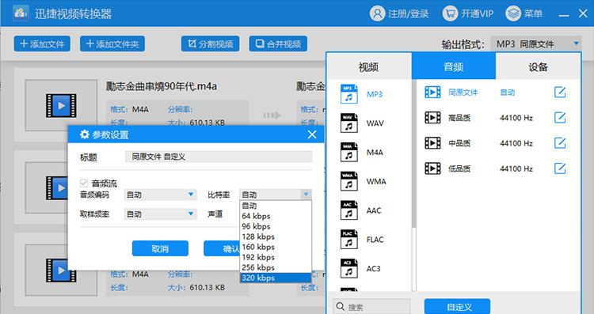This screenshot has width=594, height=314.
Task: Edit the 低品质 preset with pencil icon
Action: click(x=560, y=168)
